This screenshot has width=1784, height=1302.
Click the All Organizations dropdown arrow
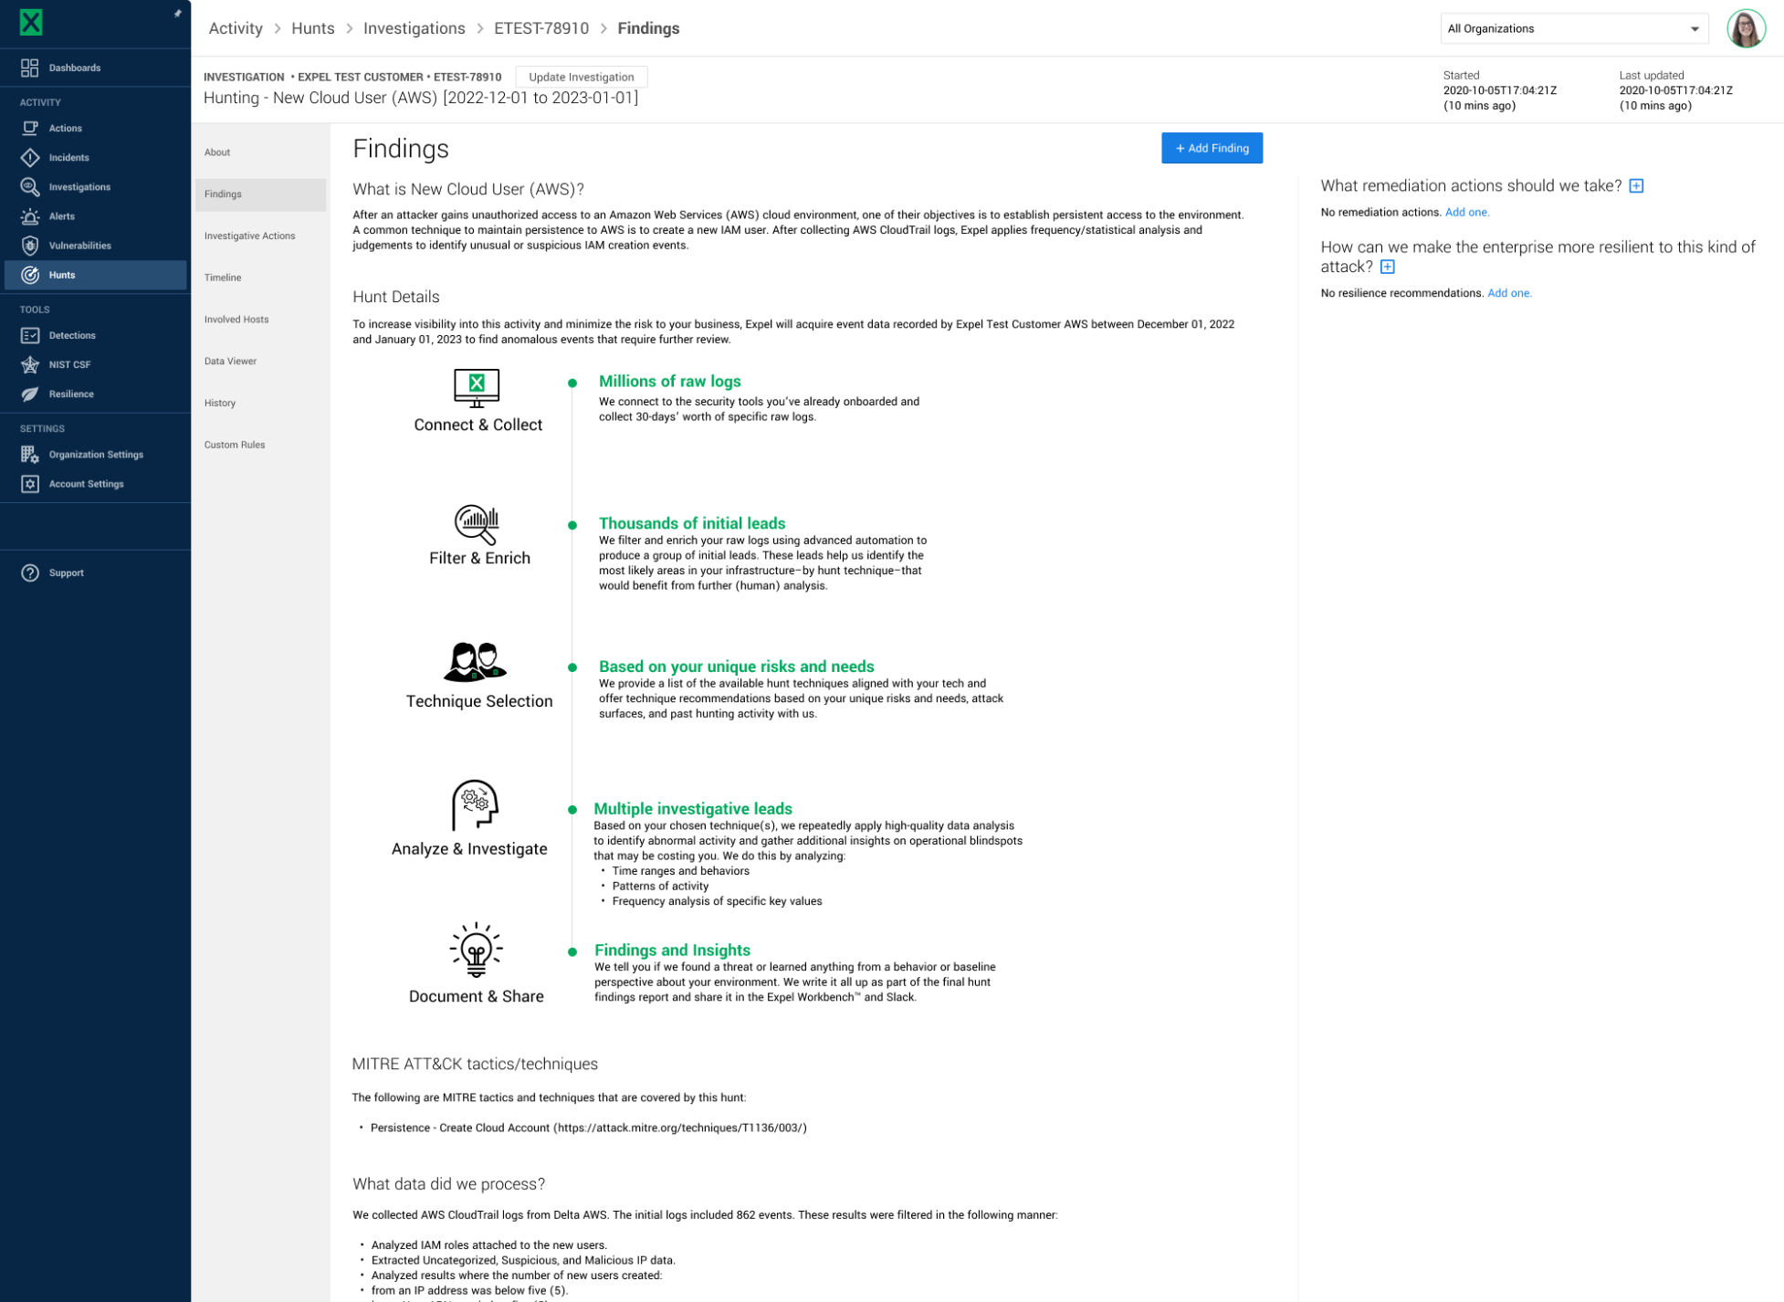coord(1695,29)
